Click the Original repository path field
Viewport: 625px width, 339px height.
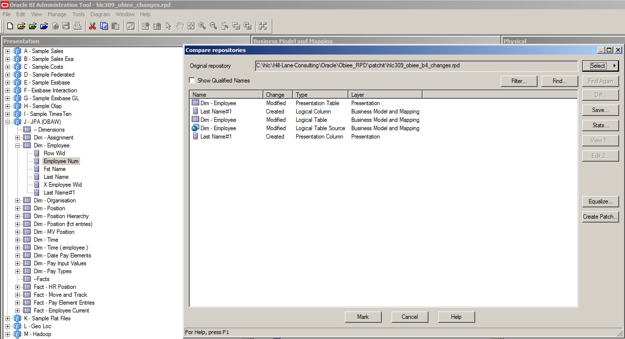(416, 65)
